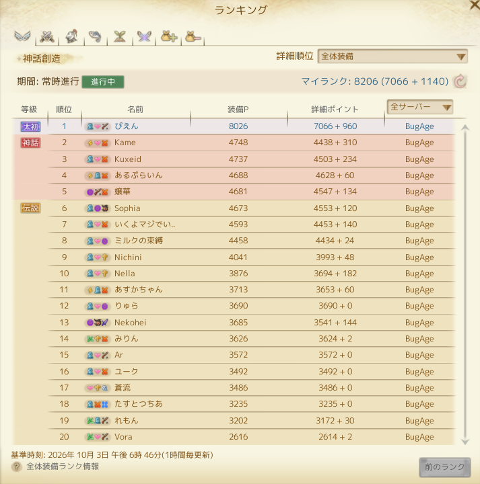Screen dimensions: 480x484
Task: Select player Vora in rank 20
Action: point(123,437)
